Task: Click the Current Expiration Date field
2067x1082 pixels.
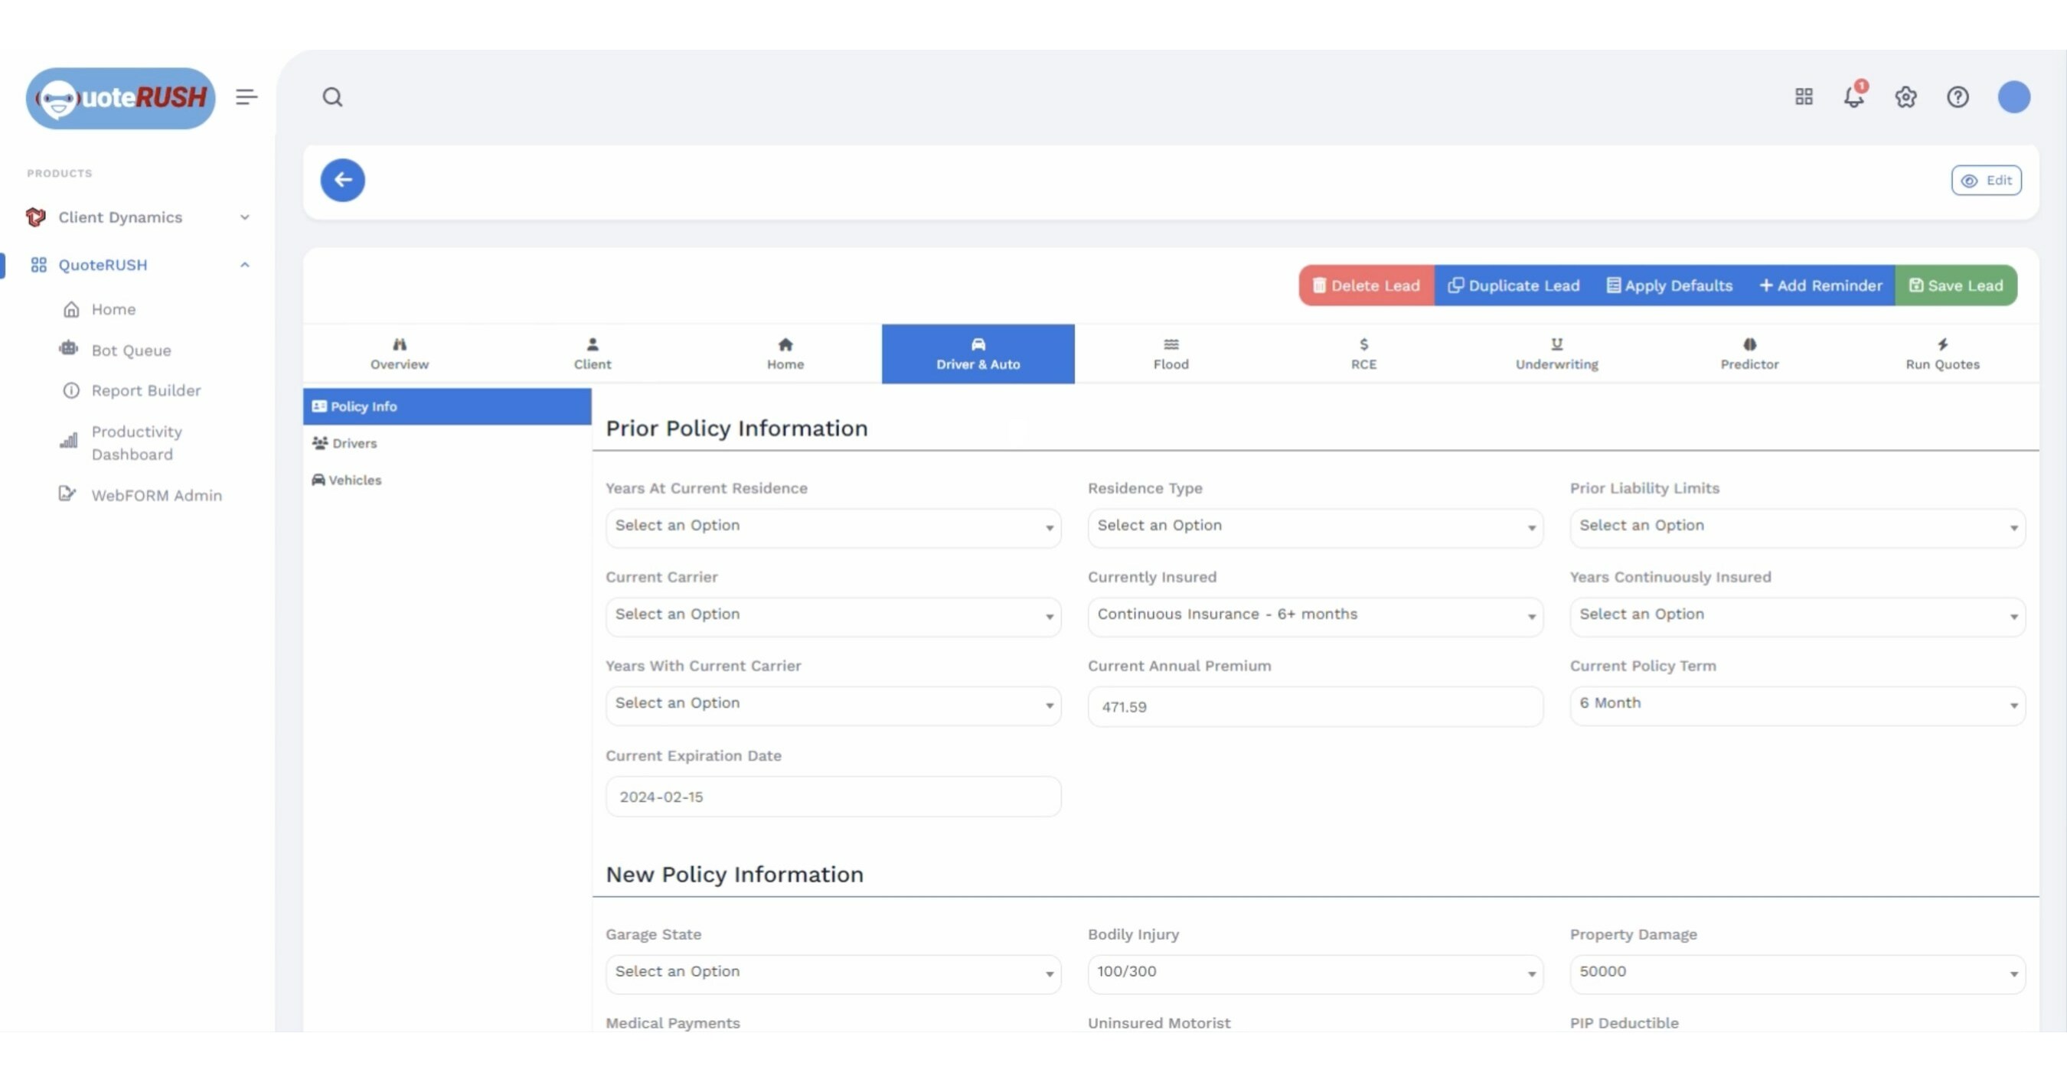Action: (x=833, y=796)
